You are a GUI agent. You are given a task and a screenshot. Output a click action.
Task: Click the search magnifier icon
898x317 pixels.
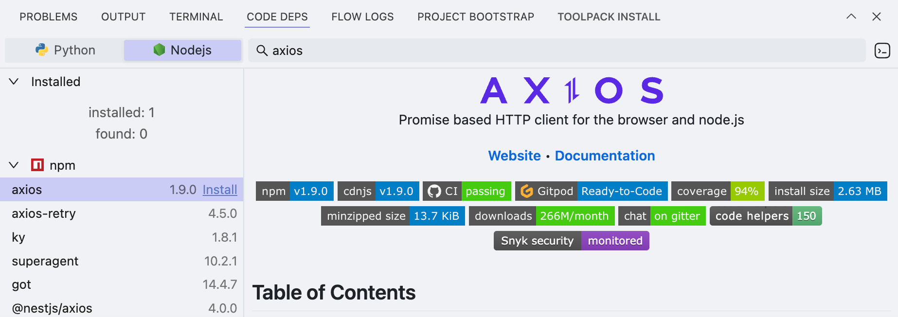pos(262,51)
